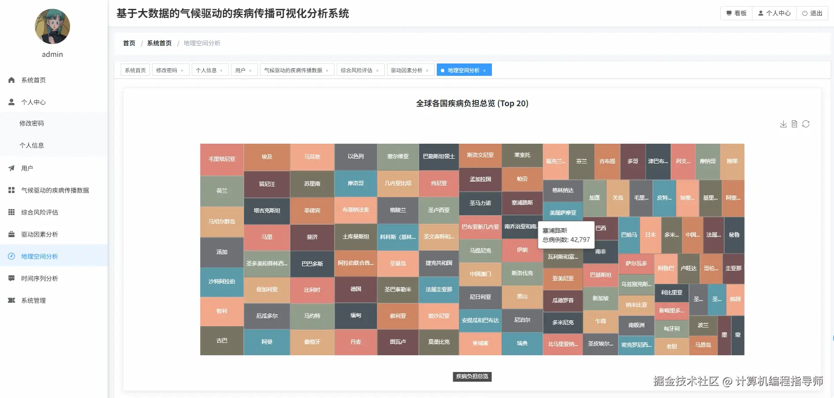Screen dimensions: 834x398
Task: Select the 古巴 cell in the treemap
Action: click(x=222, y=341)
